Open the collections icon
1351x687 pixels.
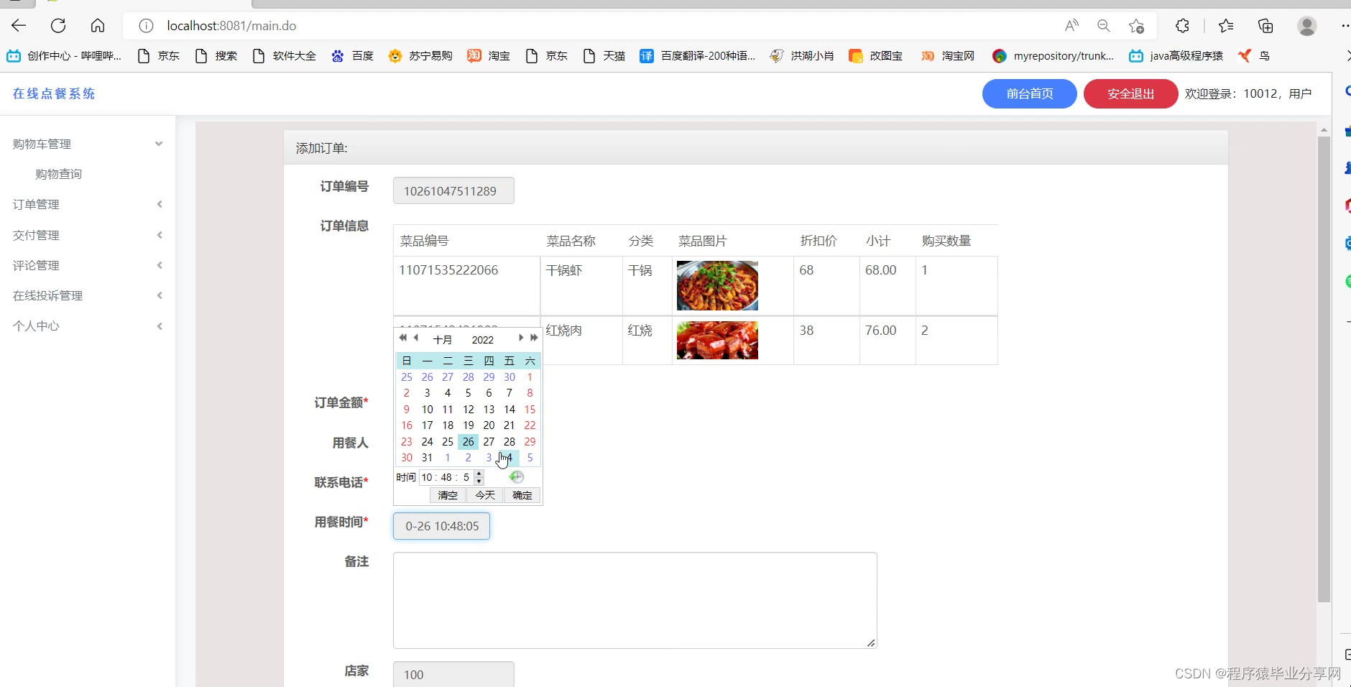[1265, 26]
